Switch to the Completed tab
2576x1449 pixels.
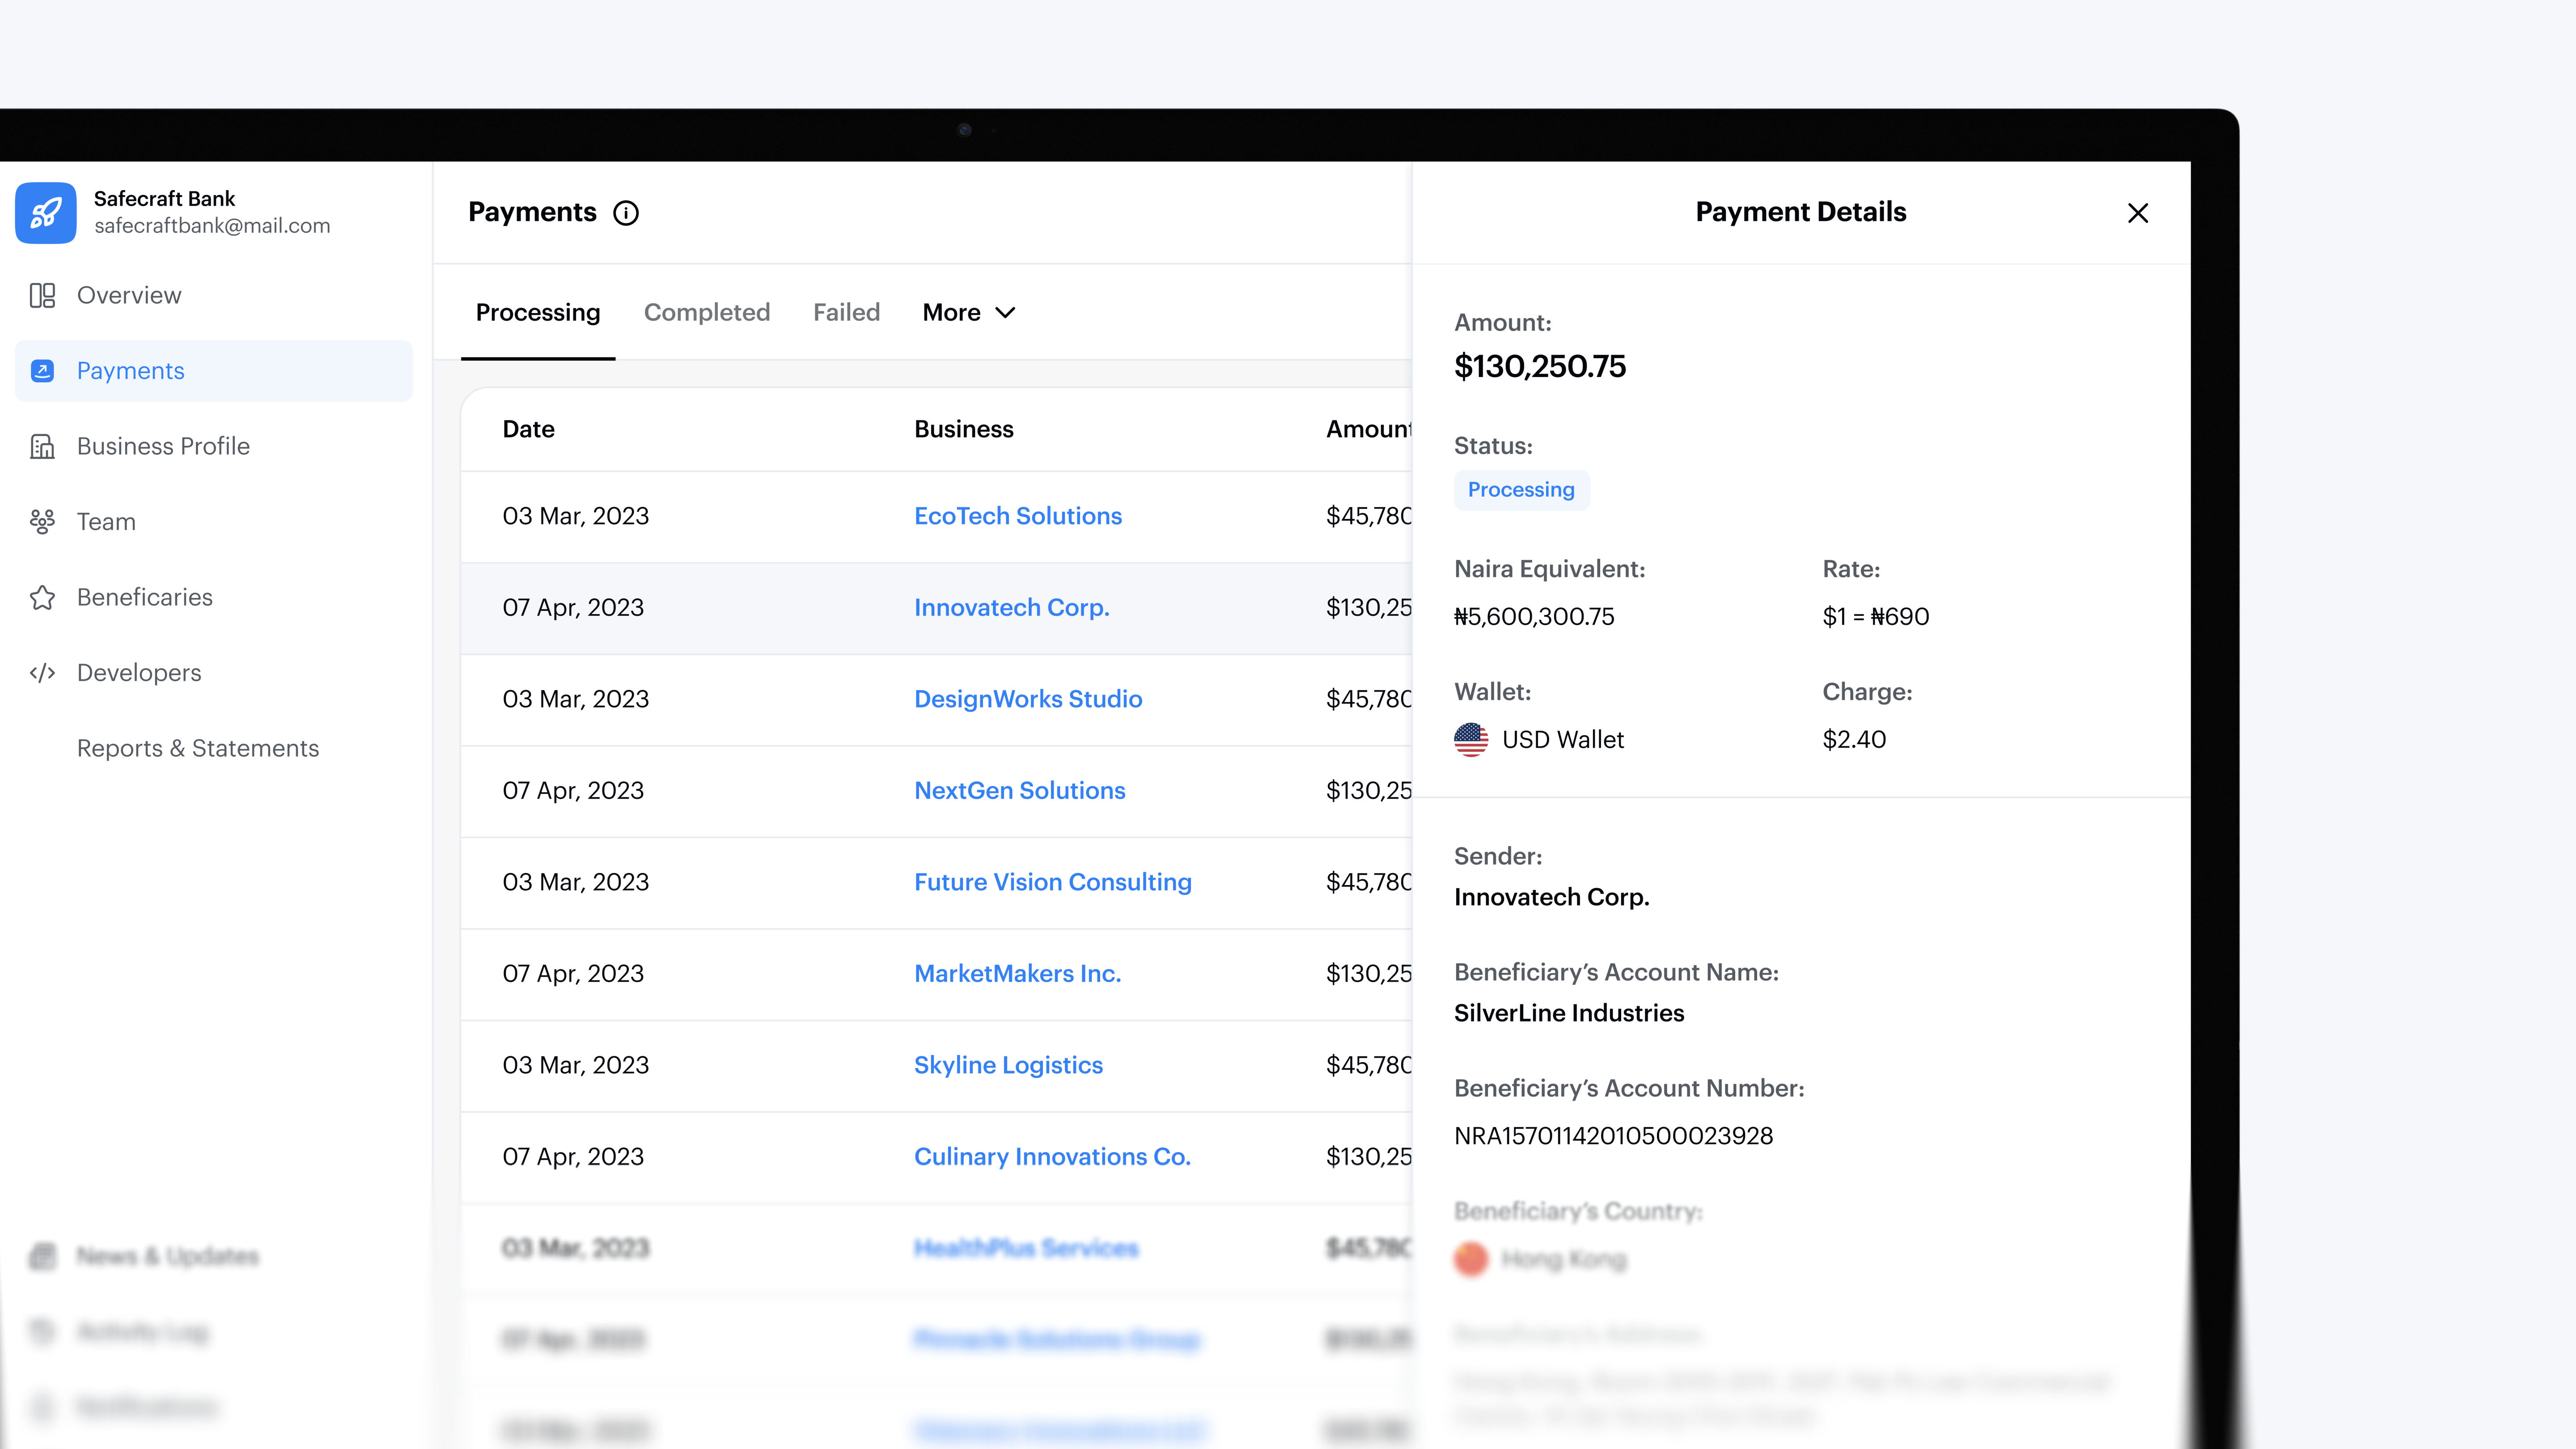pyautogui.click(x=707, y=312)
